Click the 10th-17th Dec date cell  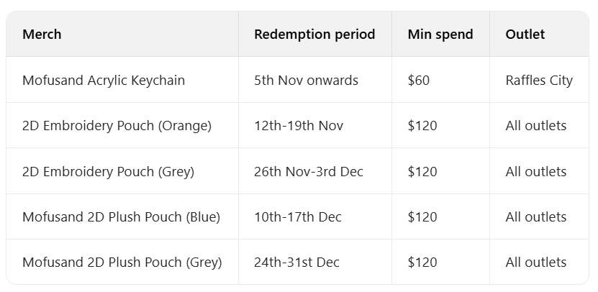(x=298, y=217)
